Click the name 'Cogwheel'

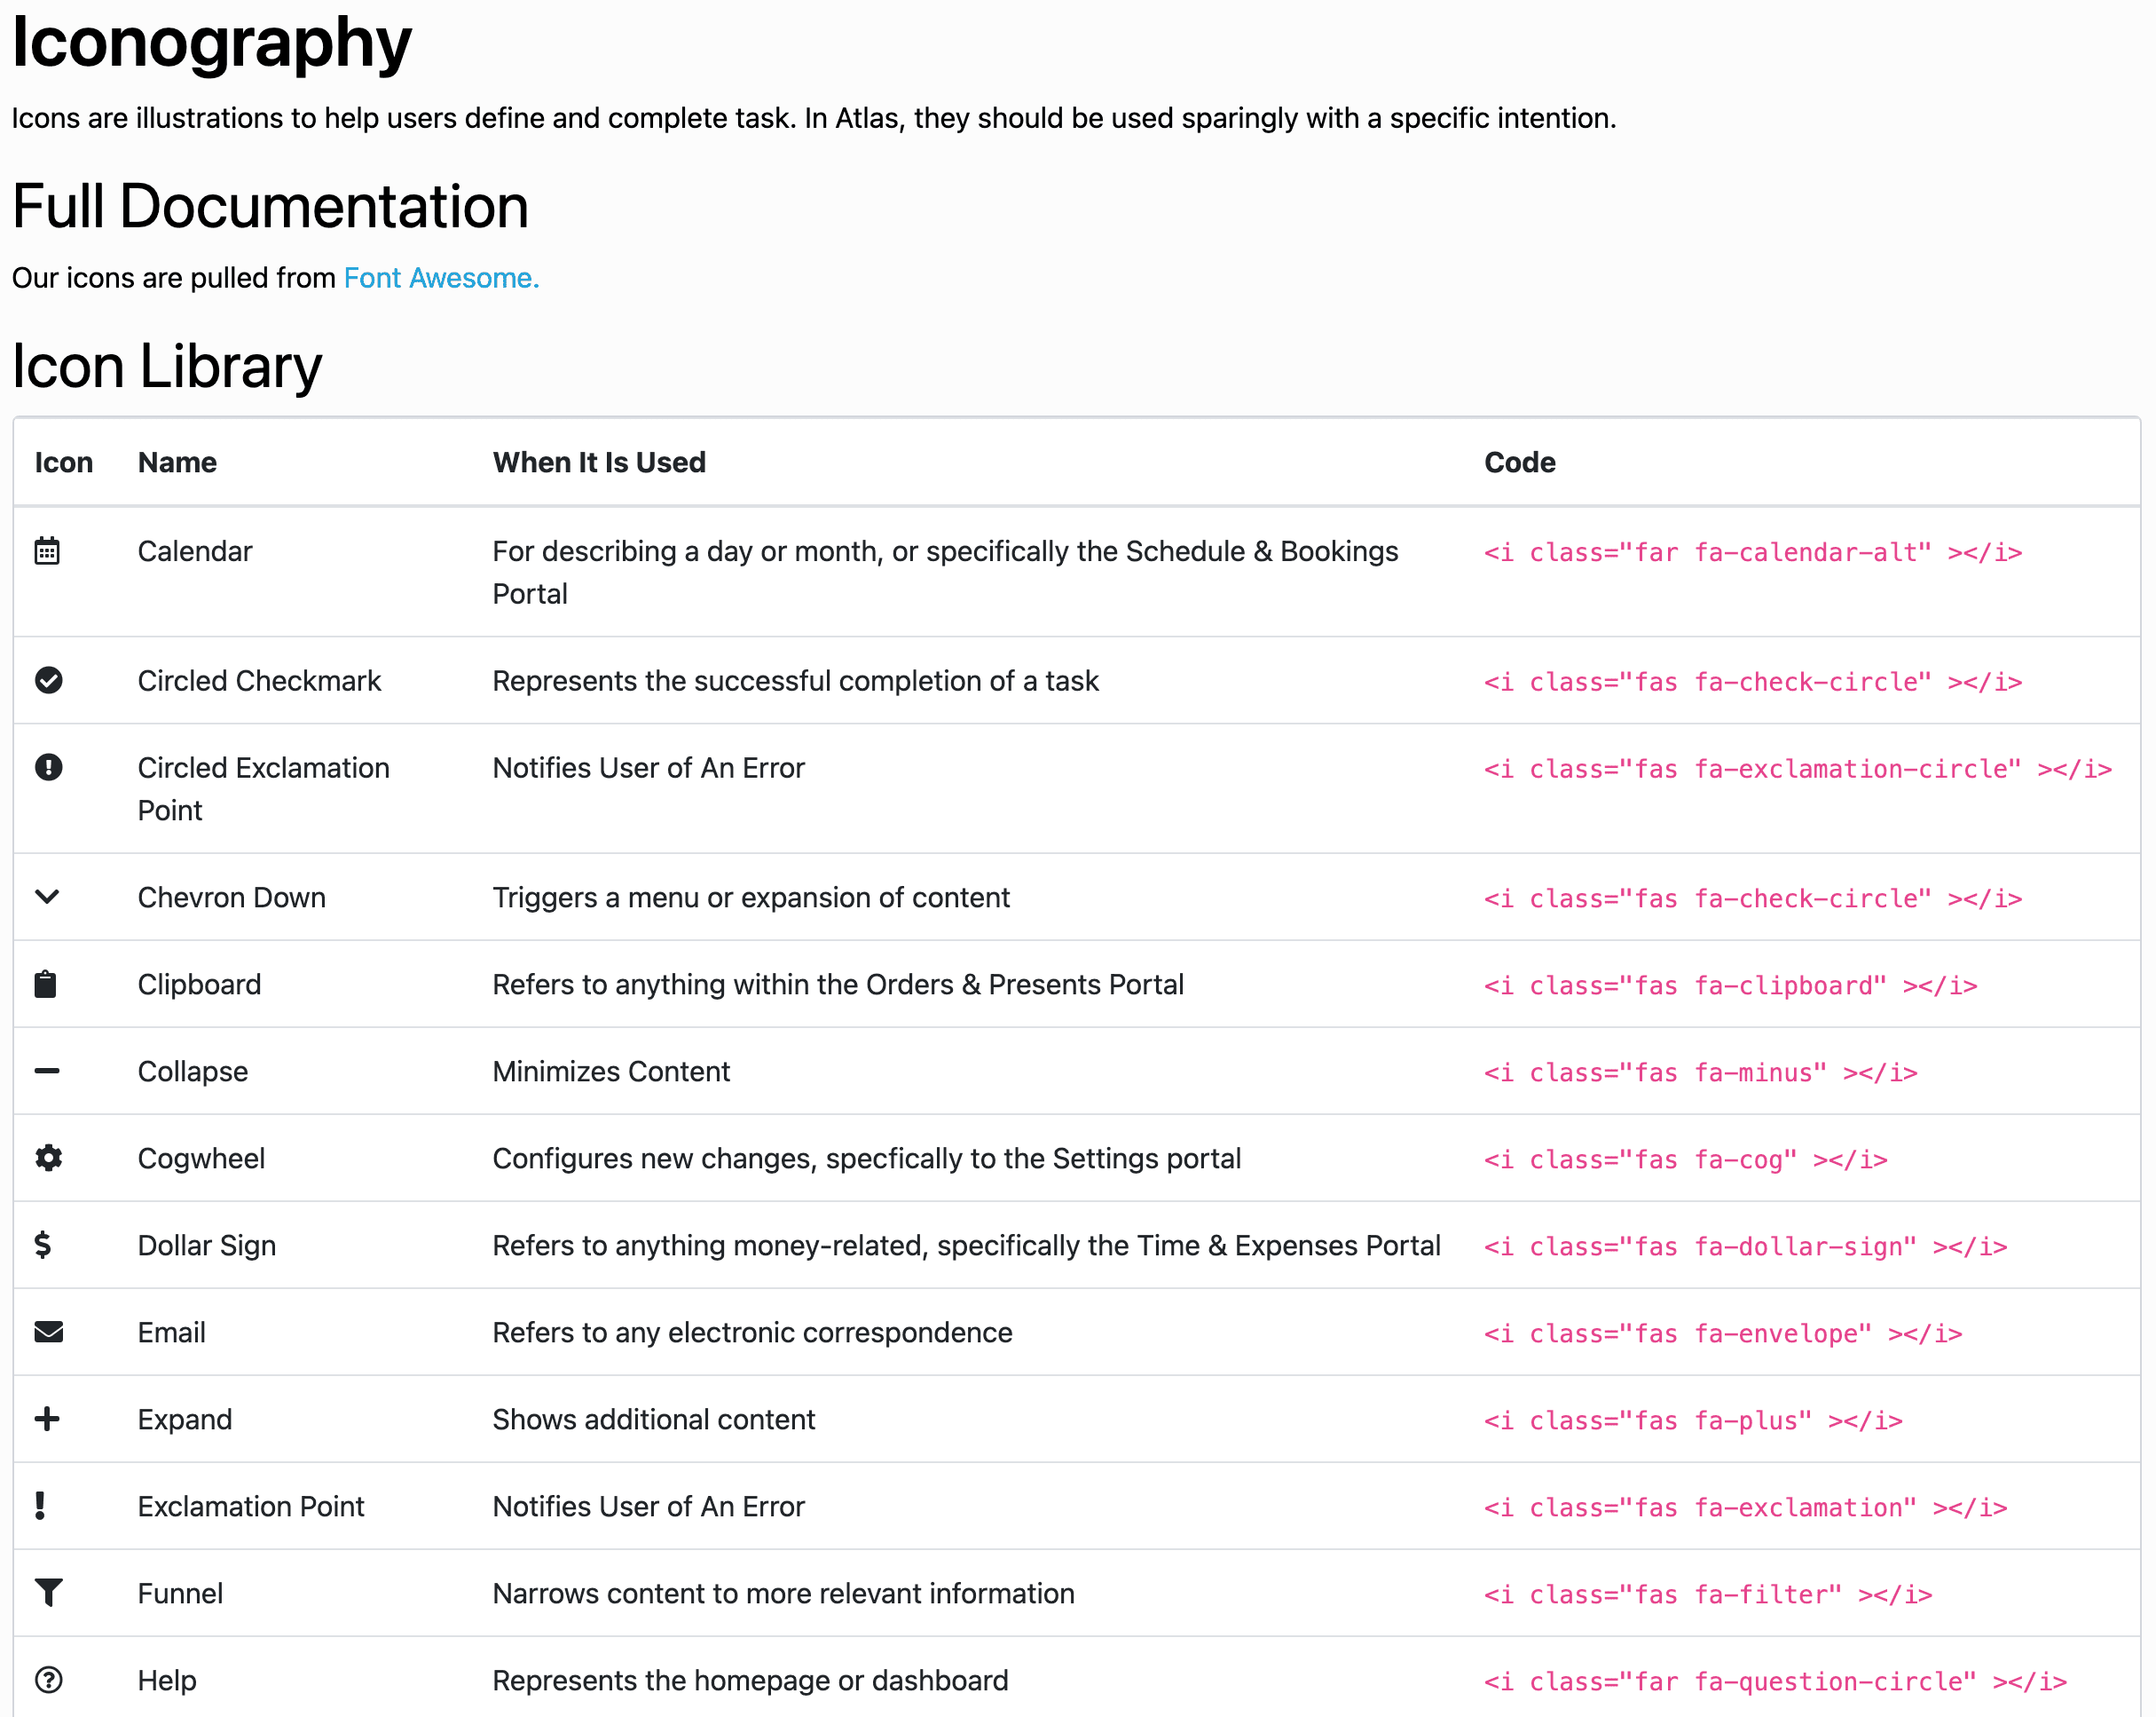[201, 1159]
